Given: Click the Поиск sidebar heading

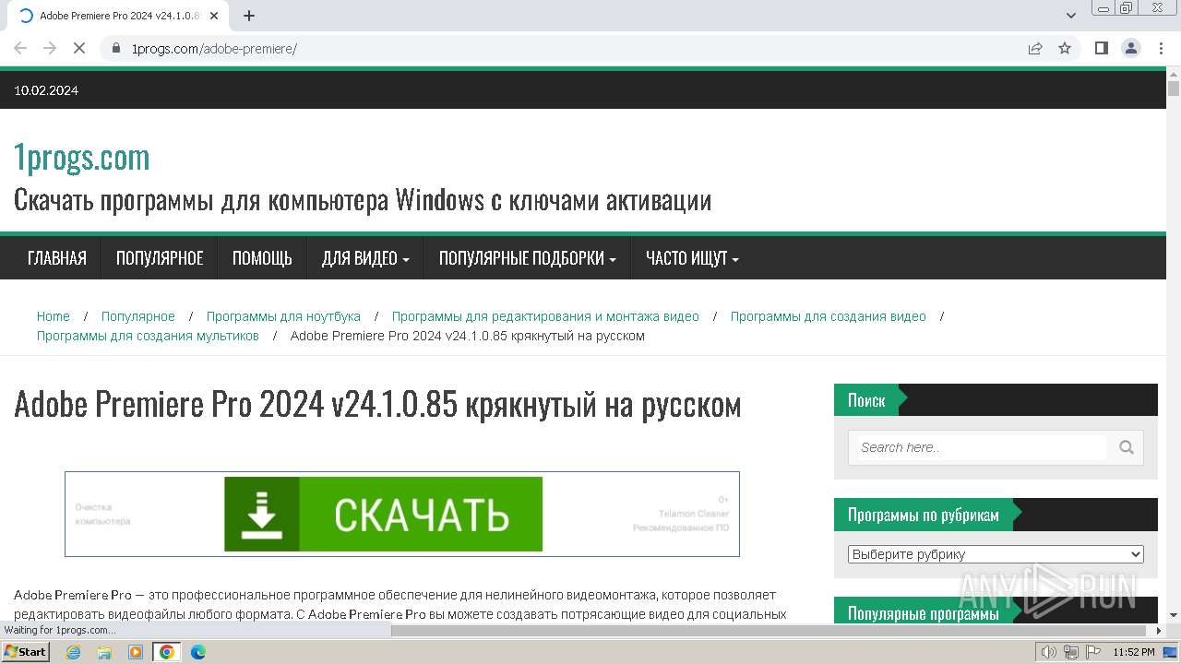Looking at the screenshot, I should [x=866, y=400].
